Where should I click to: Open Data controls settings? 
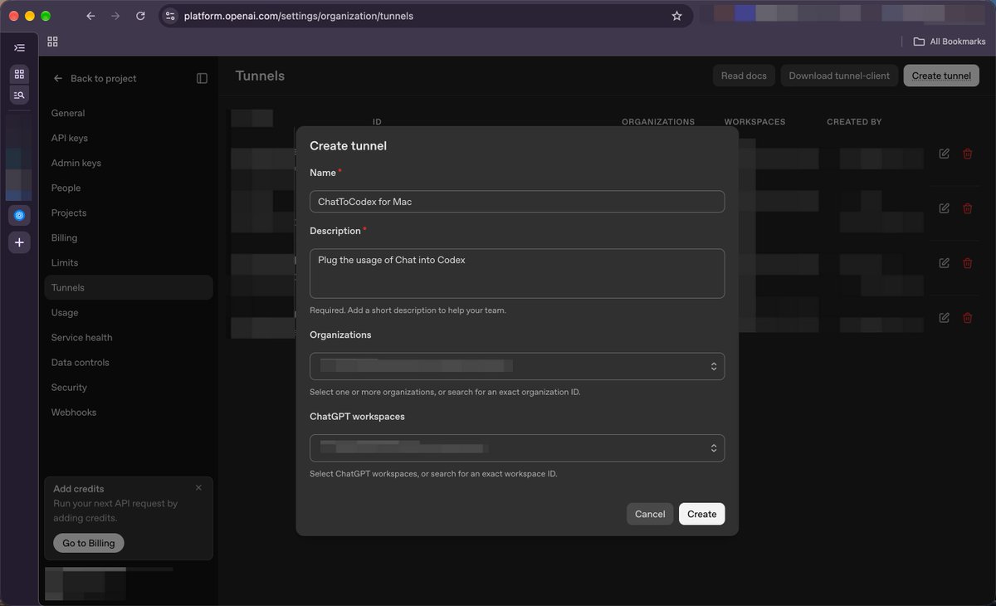[129, 362]
